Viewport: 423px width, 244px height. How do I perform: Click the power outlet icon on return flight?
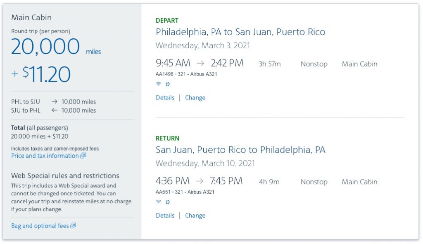[x=168, y=202]
